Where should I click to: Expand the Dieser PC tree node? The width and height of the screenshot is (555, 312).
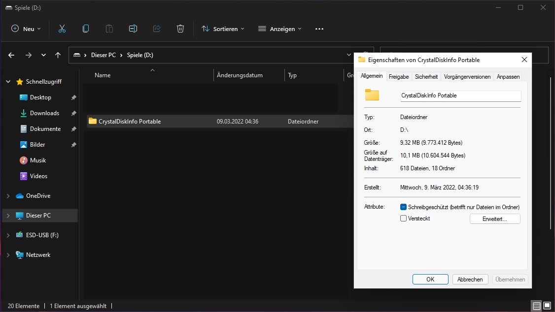click(x=8, y=216)
